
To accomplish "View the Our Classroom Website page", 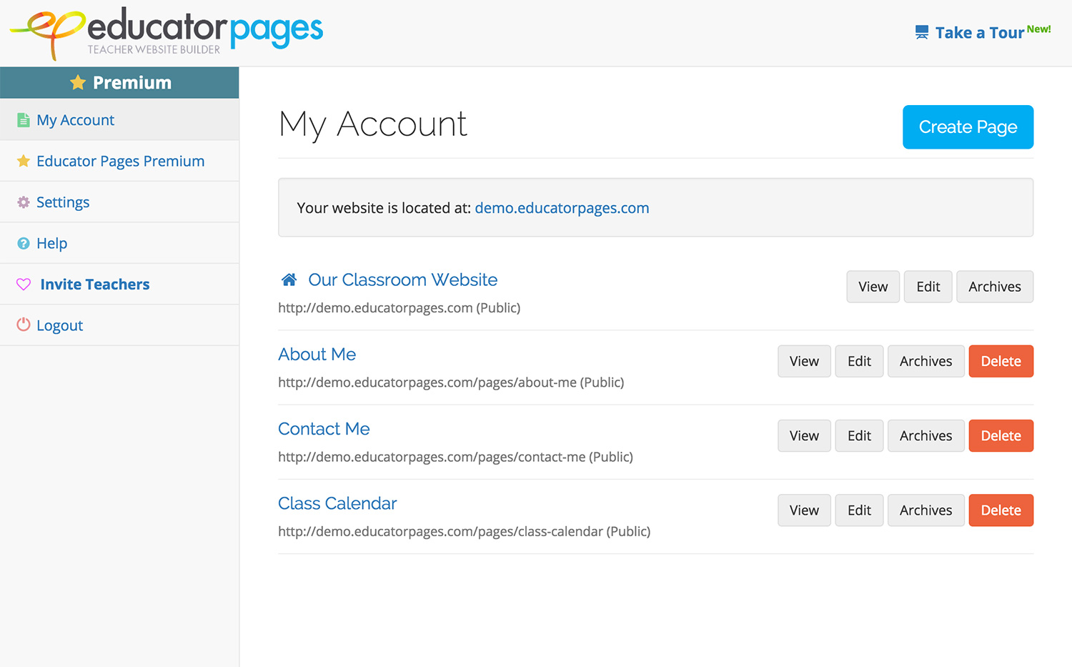I will 873,287.
